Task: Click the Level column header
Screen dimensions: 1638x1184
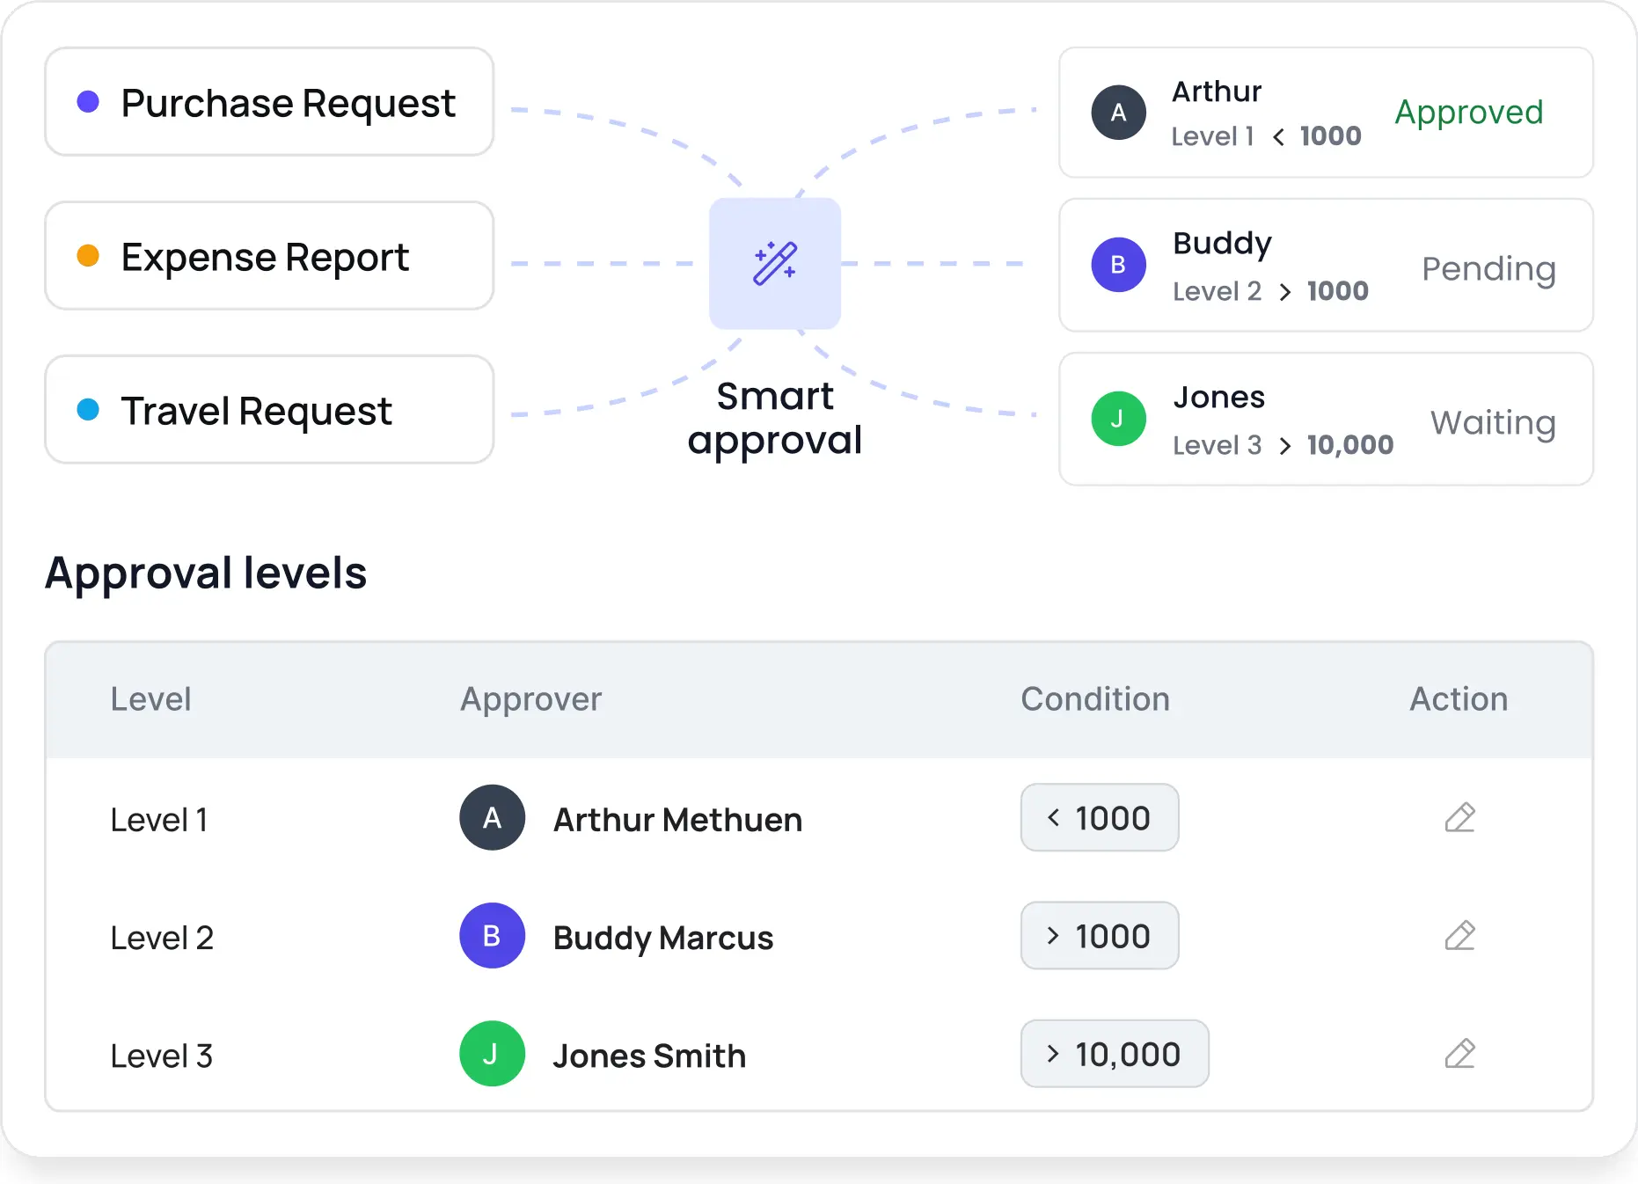Action: pos(150,699)
